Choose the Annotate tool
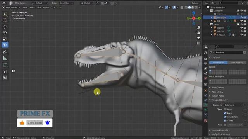The height and width of the screenshot is (139, 248). 5,52
